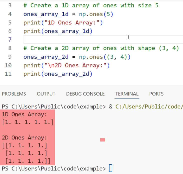Click the Python path link in terminal

click(149, 106)
